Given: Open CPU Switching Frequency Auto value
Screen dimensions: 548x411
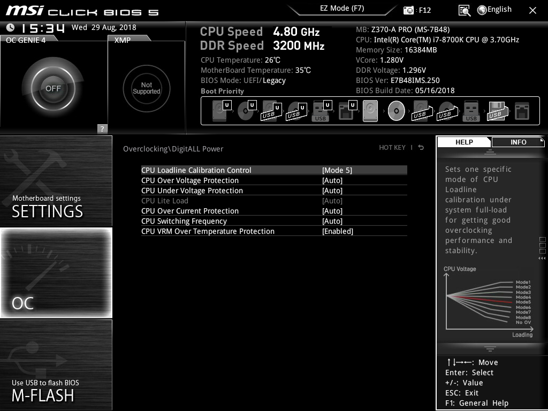Looking at the screenshot, I should point(332,221).
